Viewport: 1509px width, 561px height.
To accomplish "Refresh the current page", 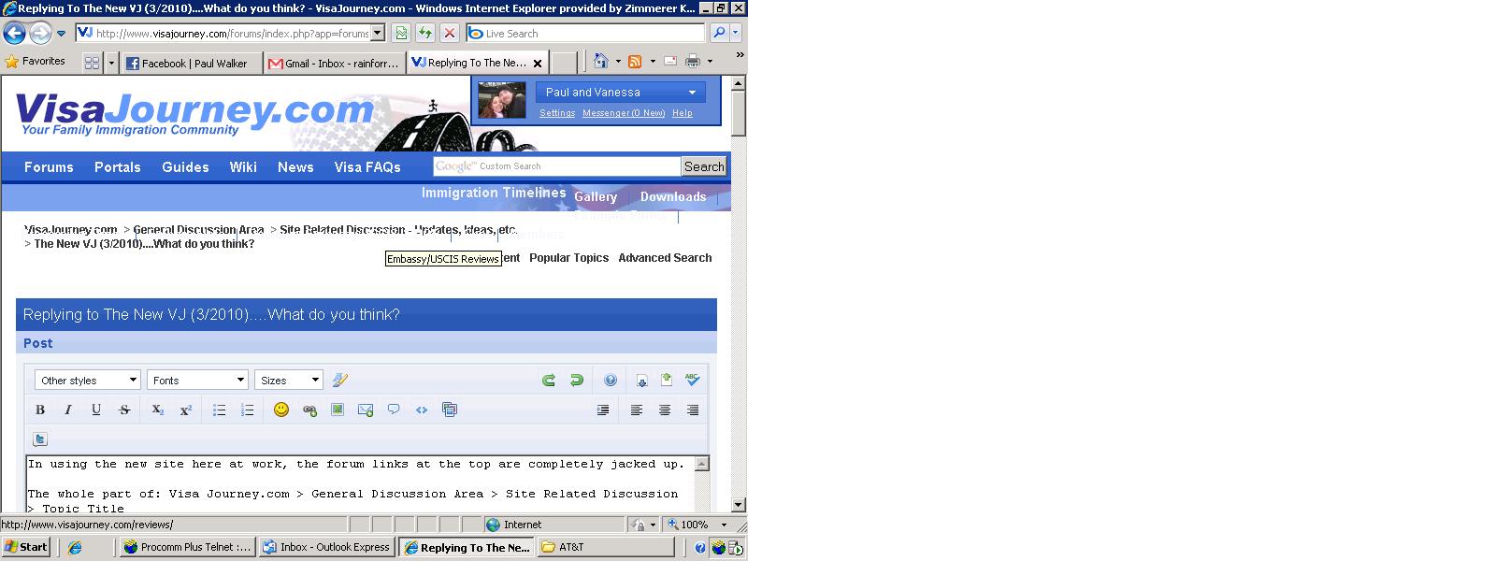I will click(425, 33).
